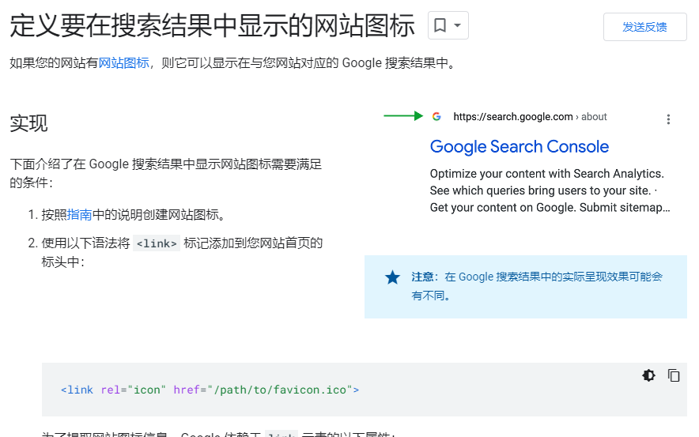
Task: Click the 发送反馈 button
Action: pyautogui.click(x=644, y=27)
